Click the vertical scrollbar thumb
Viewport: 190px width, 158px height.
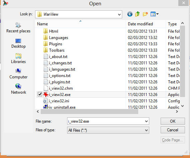click(x=183, y=61)
